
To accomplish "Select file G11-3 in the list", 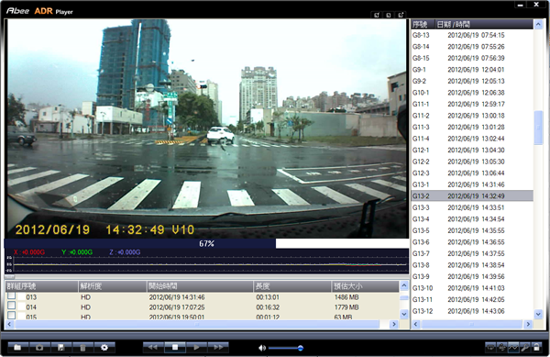I will pyautogui.click(x=472, y=127).
